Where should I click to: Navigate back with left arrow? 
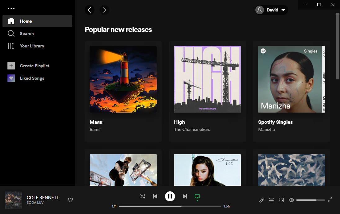click(89, 10)
